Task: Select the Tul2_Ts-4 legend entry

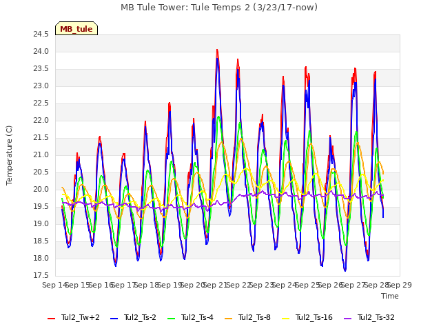Action: (190, 317)
